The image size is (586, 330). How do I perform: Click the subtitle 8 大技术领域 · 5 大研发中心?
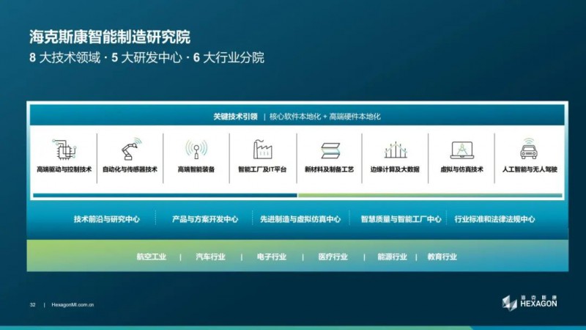point(105,58)
